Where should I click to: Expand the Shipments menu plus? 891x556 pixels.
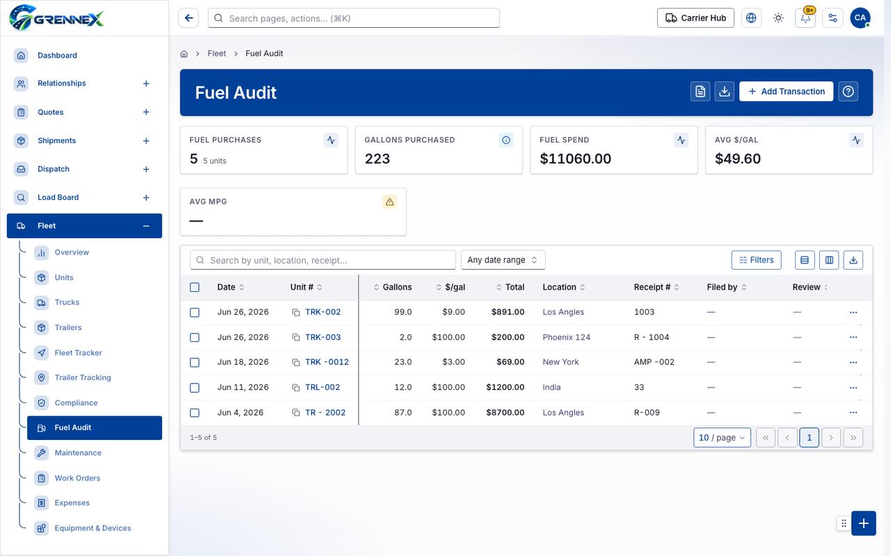point(146,141)
